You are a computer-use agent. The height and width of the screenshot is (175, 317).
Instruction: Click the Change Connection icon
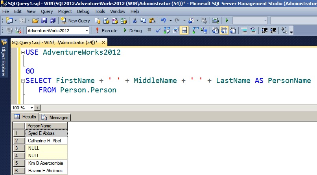coord(18,31)
